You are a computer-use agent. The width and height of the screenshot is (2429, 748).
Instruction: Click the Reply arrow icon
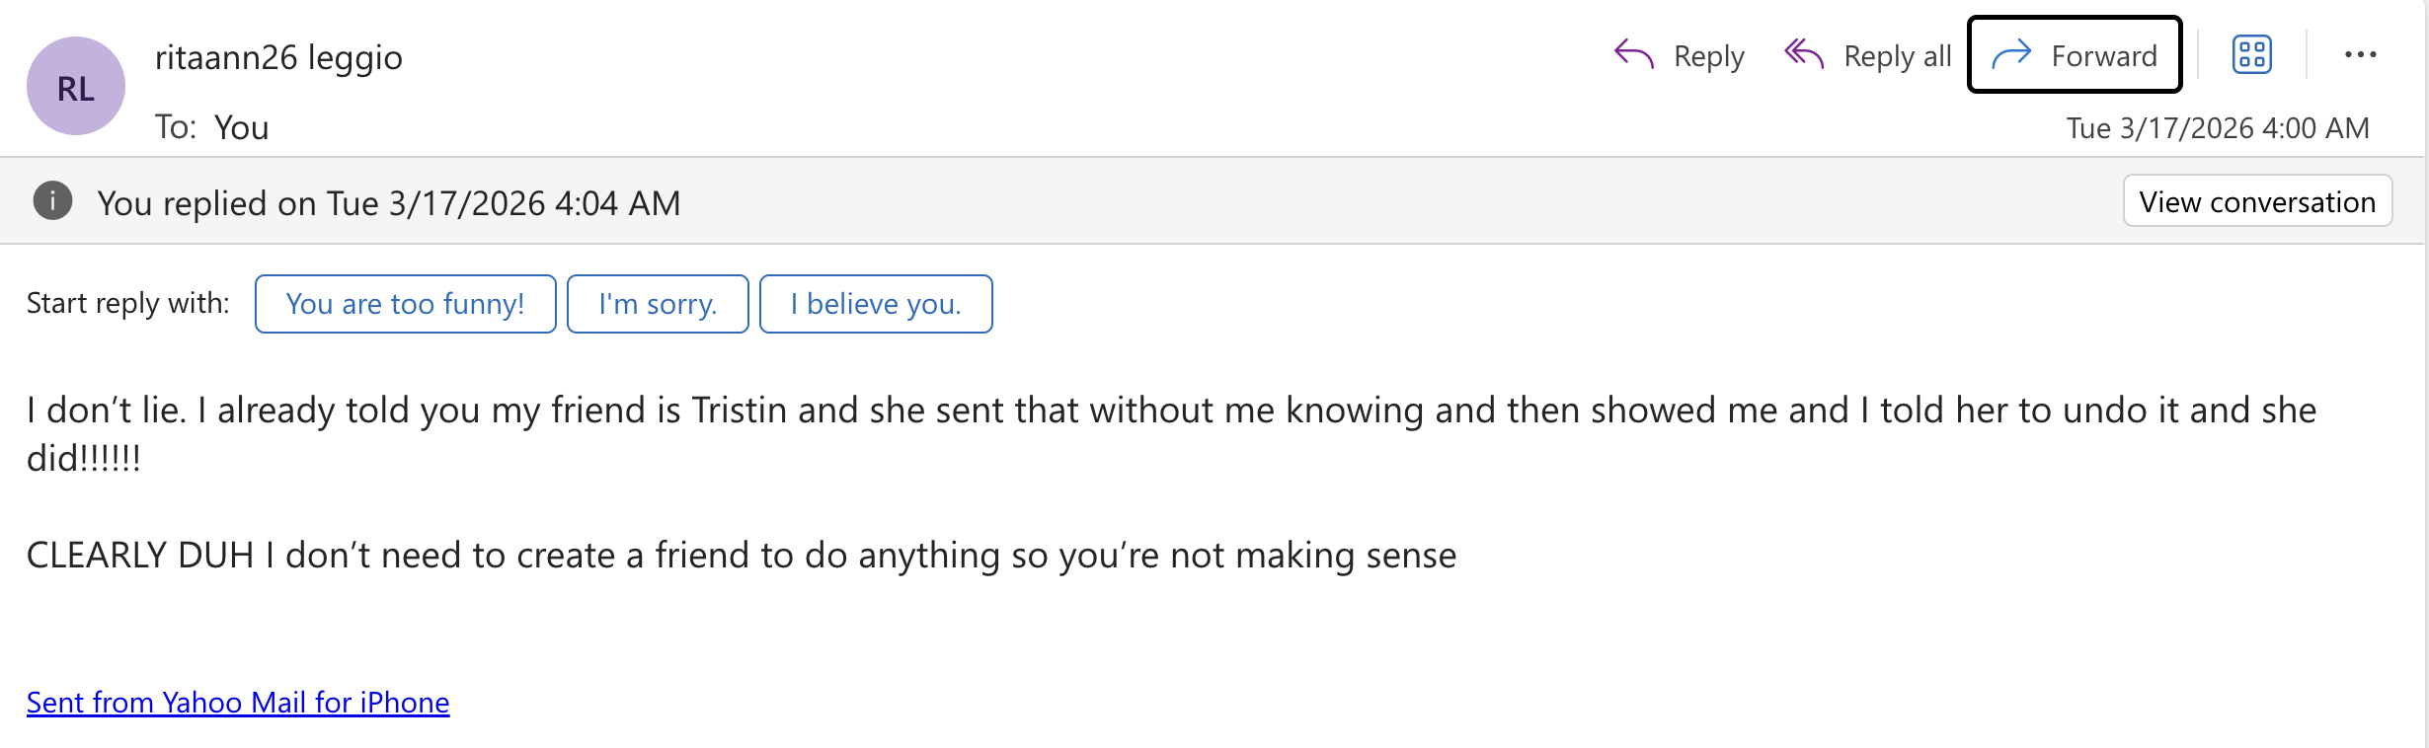(1633, 55)
